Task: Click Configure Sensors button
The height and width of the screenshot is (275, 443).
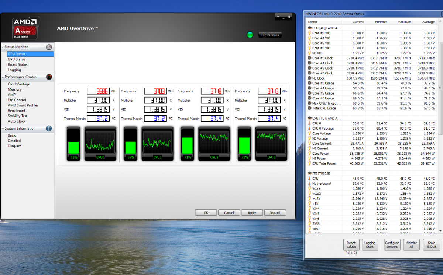Action: 392,245
